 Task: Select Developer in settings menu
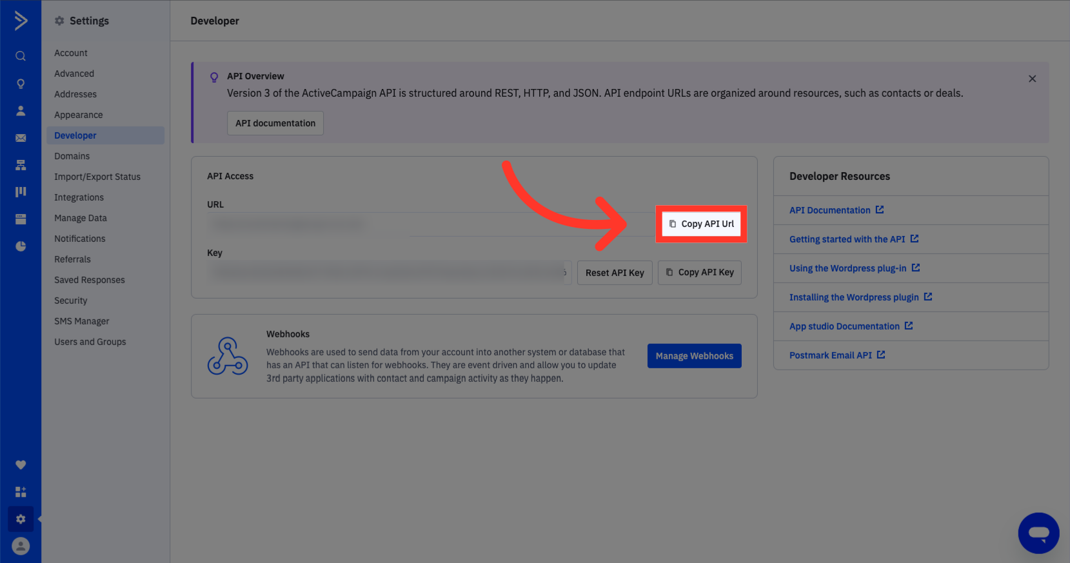point(105,135)
